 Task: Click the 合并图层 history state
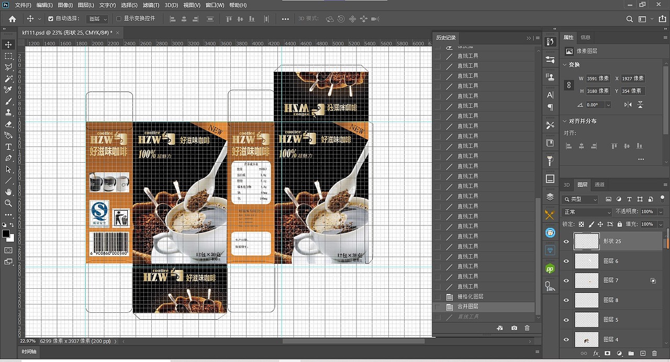point(468,307)
